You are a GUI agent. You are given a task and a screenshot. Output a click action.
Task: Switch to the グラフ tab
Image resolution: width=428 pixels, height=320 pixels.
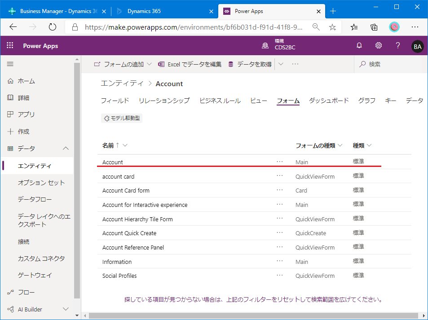click(x=367, y=101)
